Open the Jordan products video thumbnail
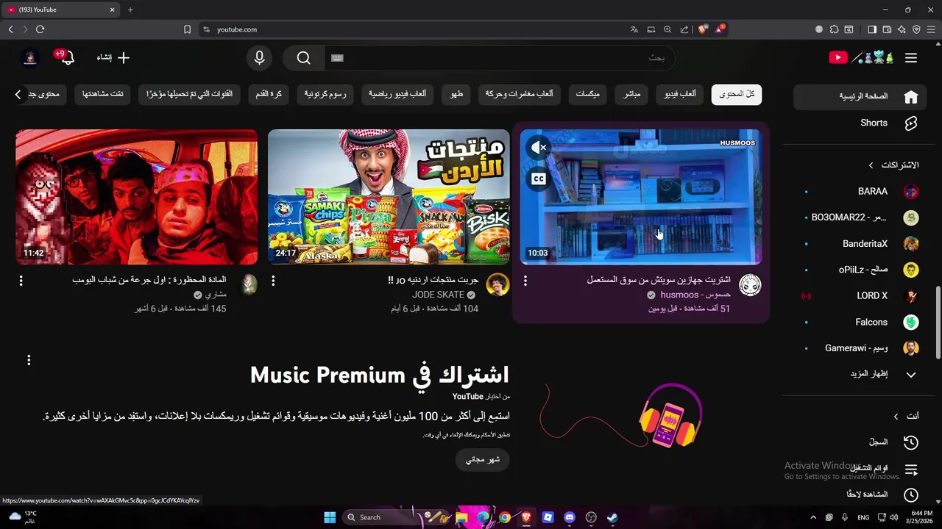This screenshot has height=529, width=942. (x=389, y=197)
